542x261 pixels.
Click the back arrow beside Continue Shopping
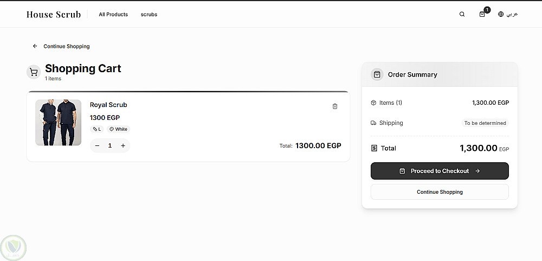[35, 46]
